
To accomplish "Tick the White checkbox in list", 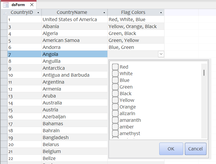I will tap(115, 73).
